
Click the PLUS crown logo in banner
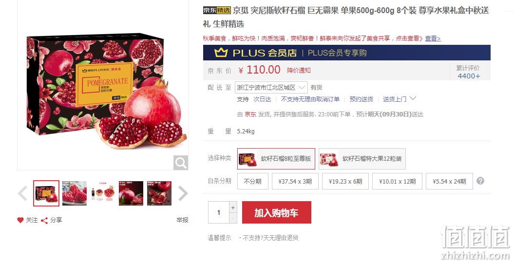coord(221,53)
